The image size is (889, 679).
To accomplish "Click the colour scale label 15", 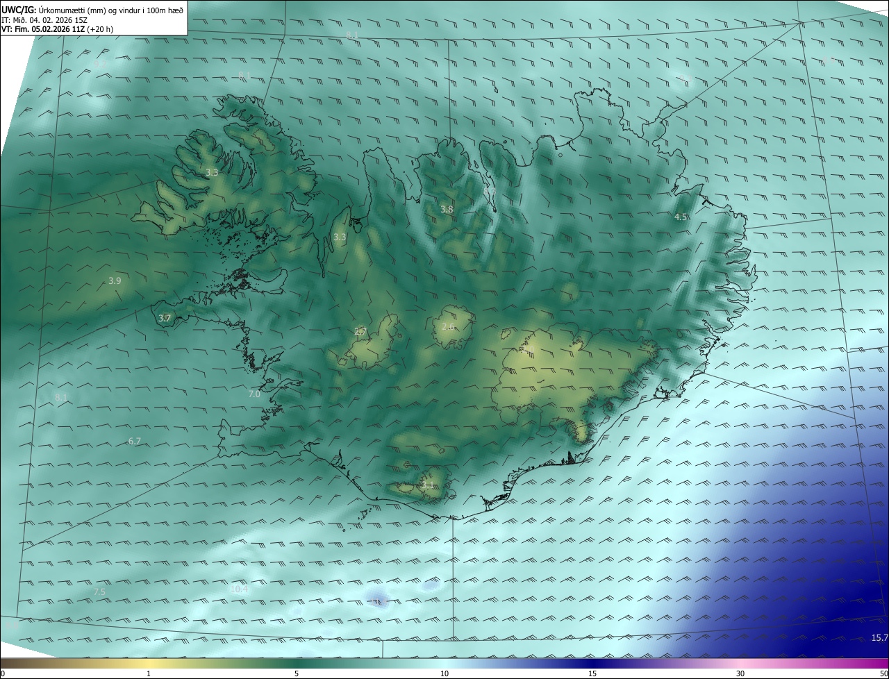I will (x=592, y=674).
